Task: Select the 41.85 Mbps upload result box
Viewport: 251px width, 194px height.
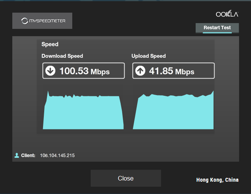Action: (173, 71)
